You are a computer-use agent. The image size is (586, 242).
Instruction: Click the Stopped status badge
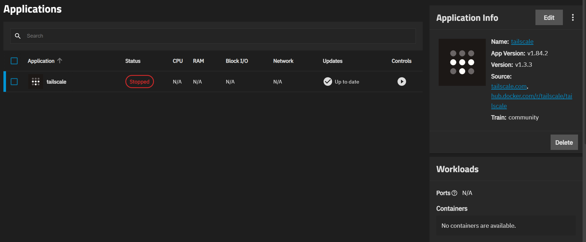tap(139, 82)
